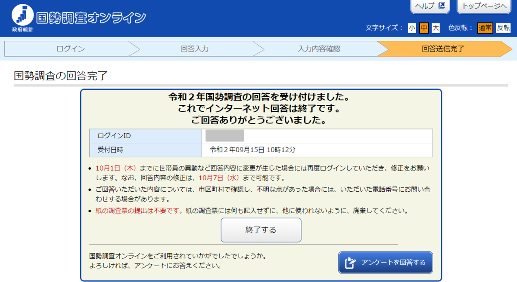Open the ヘルプ help button
This screenshot has width=517, height=282.
coord(430,6)
